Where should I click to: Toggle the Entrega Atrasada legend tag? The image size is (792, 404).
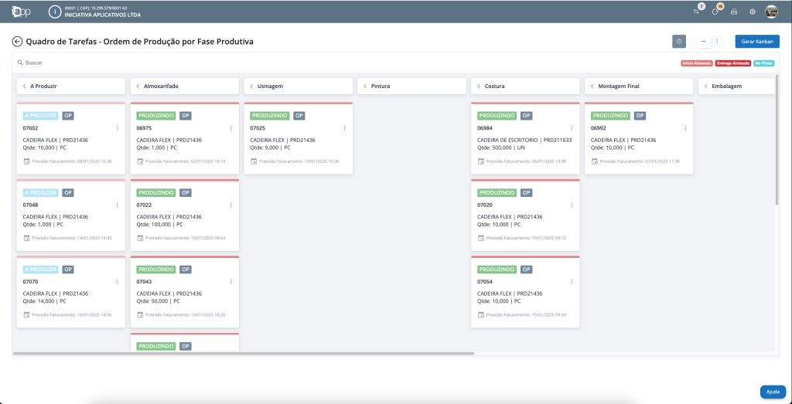point(733,63)
